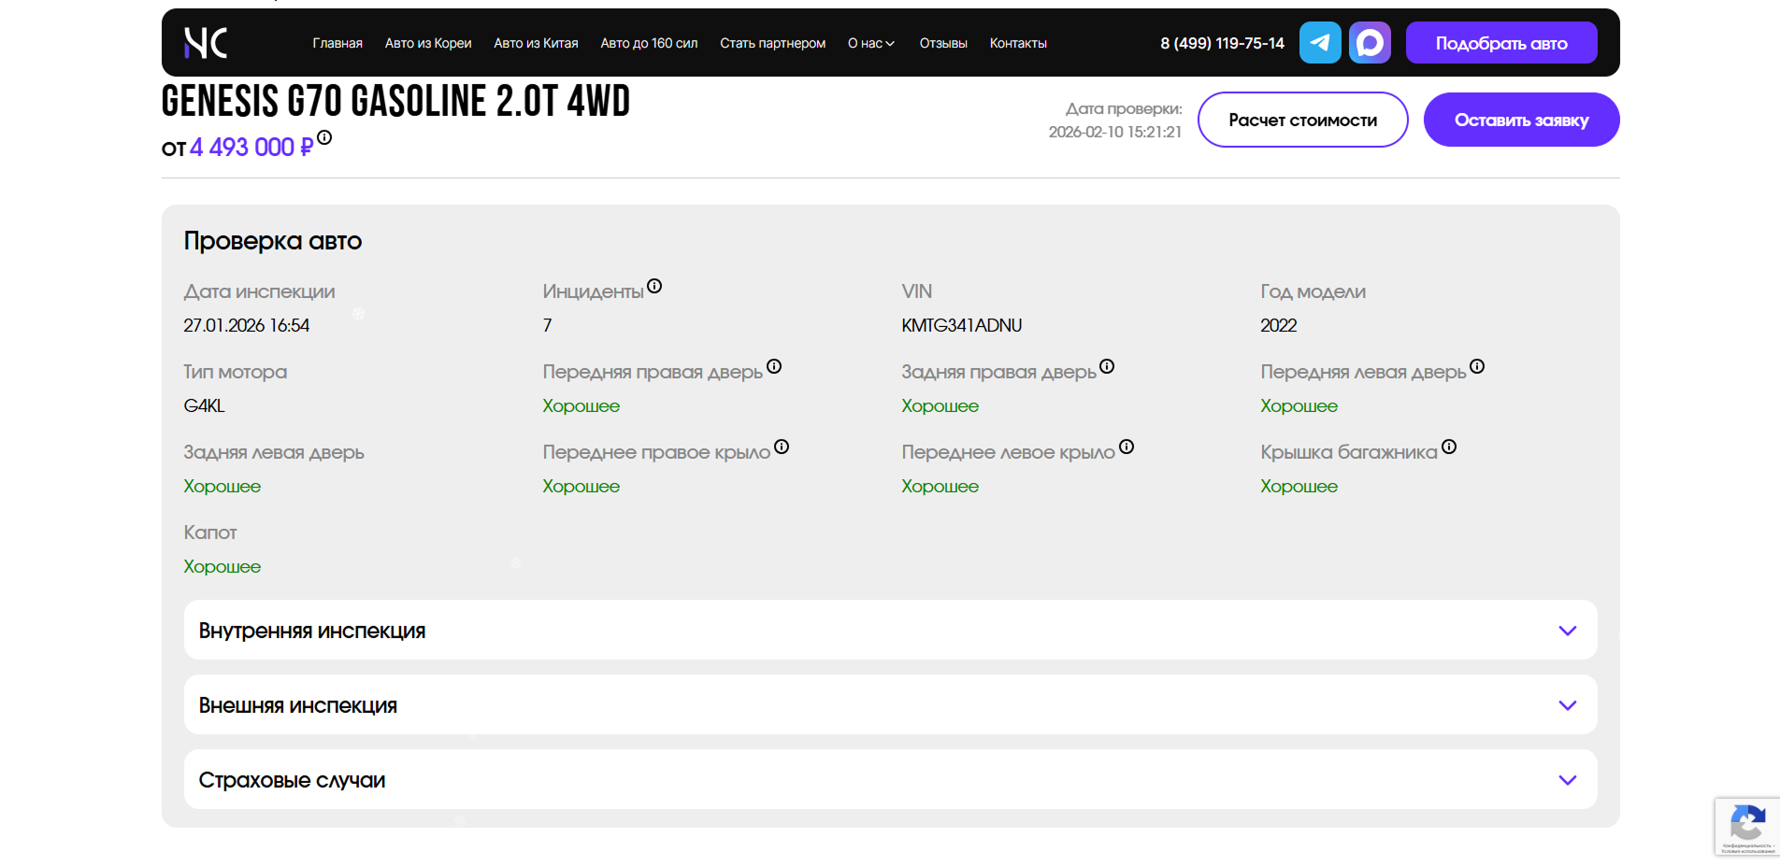Show info for Переднее левое крыло
This screenshot has height=866, width=1780.
(x=1127, y=447)
